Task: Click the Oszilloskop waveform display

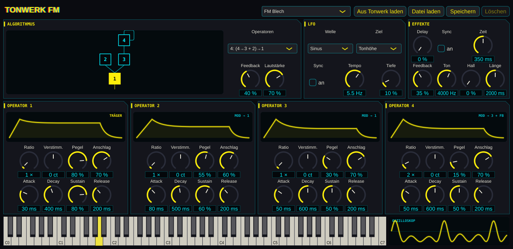Action: [449, 231]
